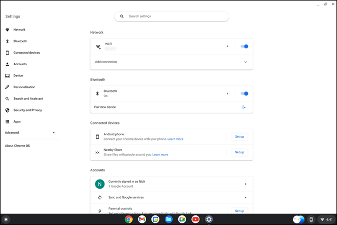Image resolution: width=337 pixels, height=225 pixels.
Task: Open the Files app in shelf
Action: pyautogui.click(x=168, y=219)
